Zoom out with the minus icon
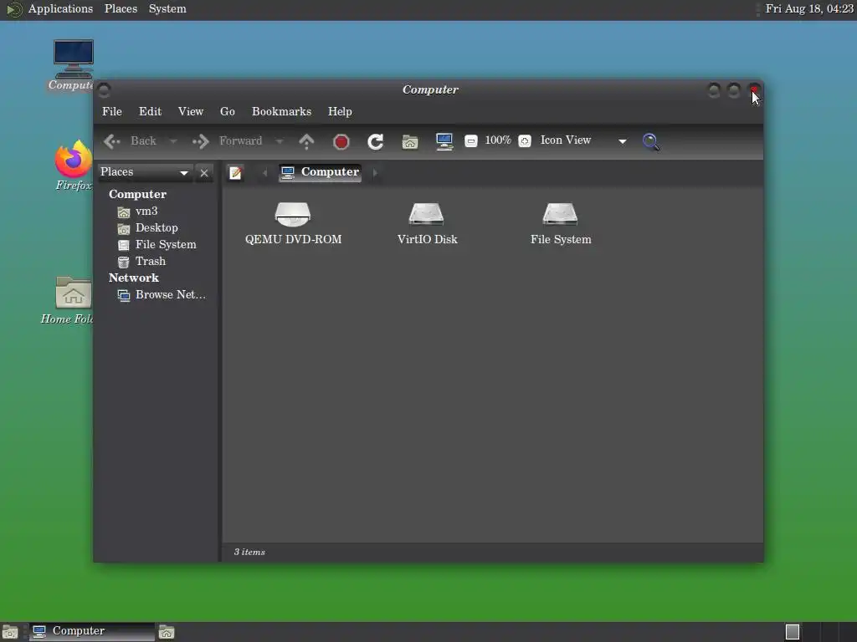The width and height of the screenshot is (857, 642). [470, 140]
